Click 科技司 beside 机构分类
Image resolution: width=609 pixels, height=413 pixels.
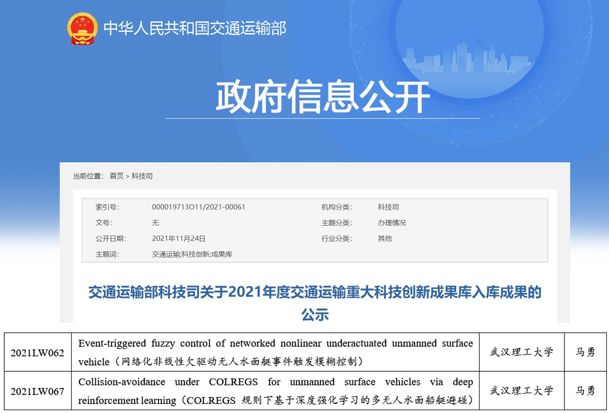[x=388, y=207]
